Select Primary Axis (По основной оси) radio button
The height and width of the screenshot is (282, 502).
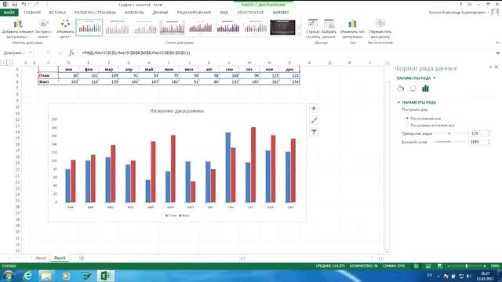pos(407,118)
